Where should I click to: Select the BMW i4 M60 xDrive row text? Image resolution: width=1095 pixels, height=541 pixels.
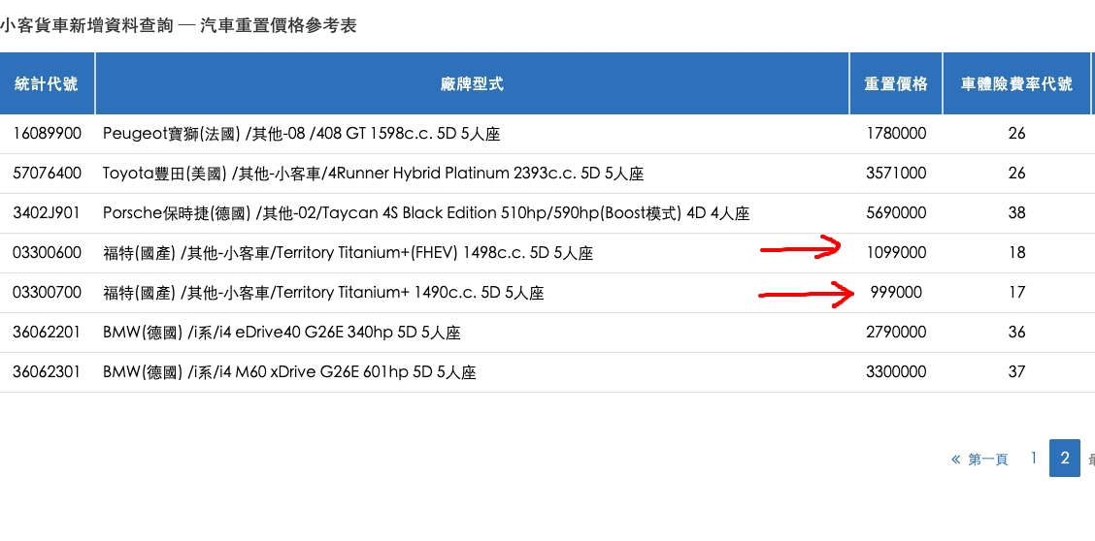tap(289, 372)
